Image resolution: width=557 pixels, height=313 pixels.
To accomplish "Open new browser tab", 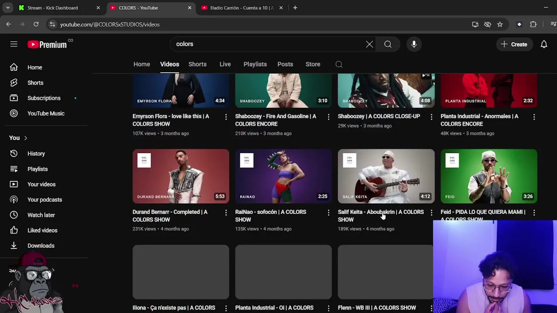I will tap(295, 8).
